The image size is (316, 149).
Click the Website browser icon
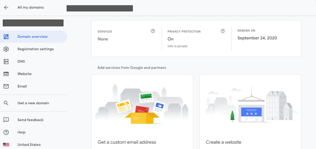tap(6, 74)
